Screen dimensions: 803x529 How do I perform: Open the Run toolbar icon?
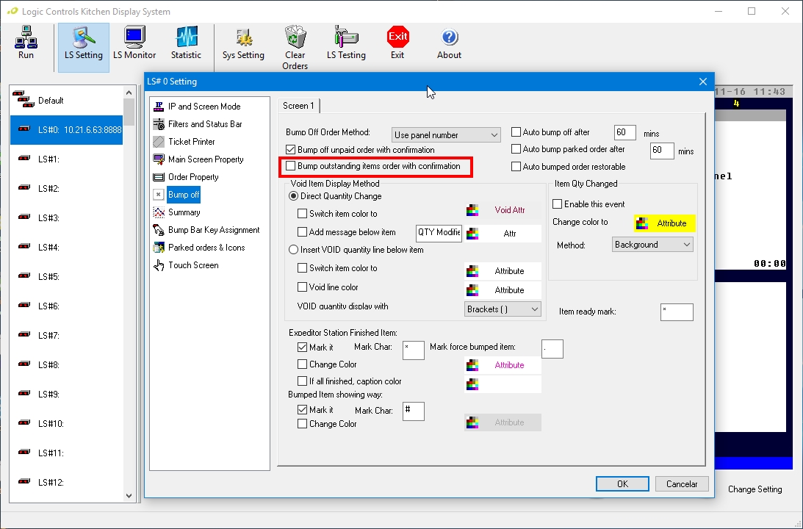click(26, 43)
